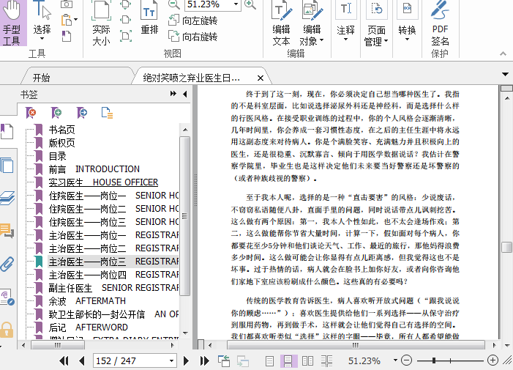
Task: Rotate the view right
Action: point(192,36)
